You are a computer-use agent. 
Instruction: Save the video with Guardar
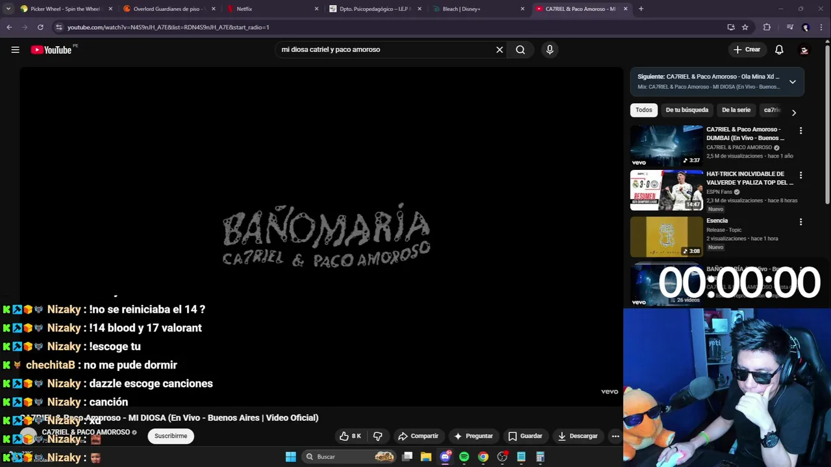point(525,436)
